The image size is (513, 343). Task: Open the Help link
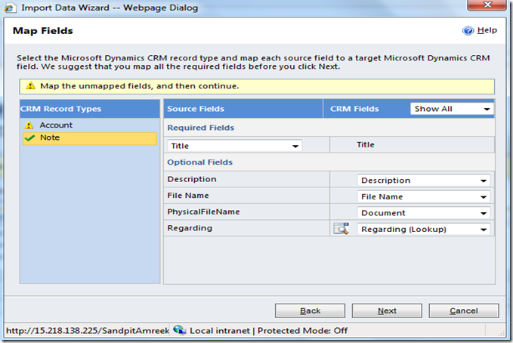point(487,30)
